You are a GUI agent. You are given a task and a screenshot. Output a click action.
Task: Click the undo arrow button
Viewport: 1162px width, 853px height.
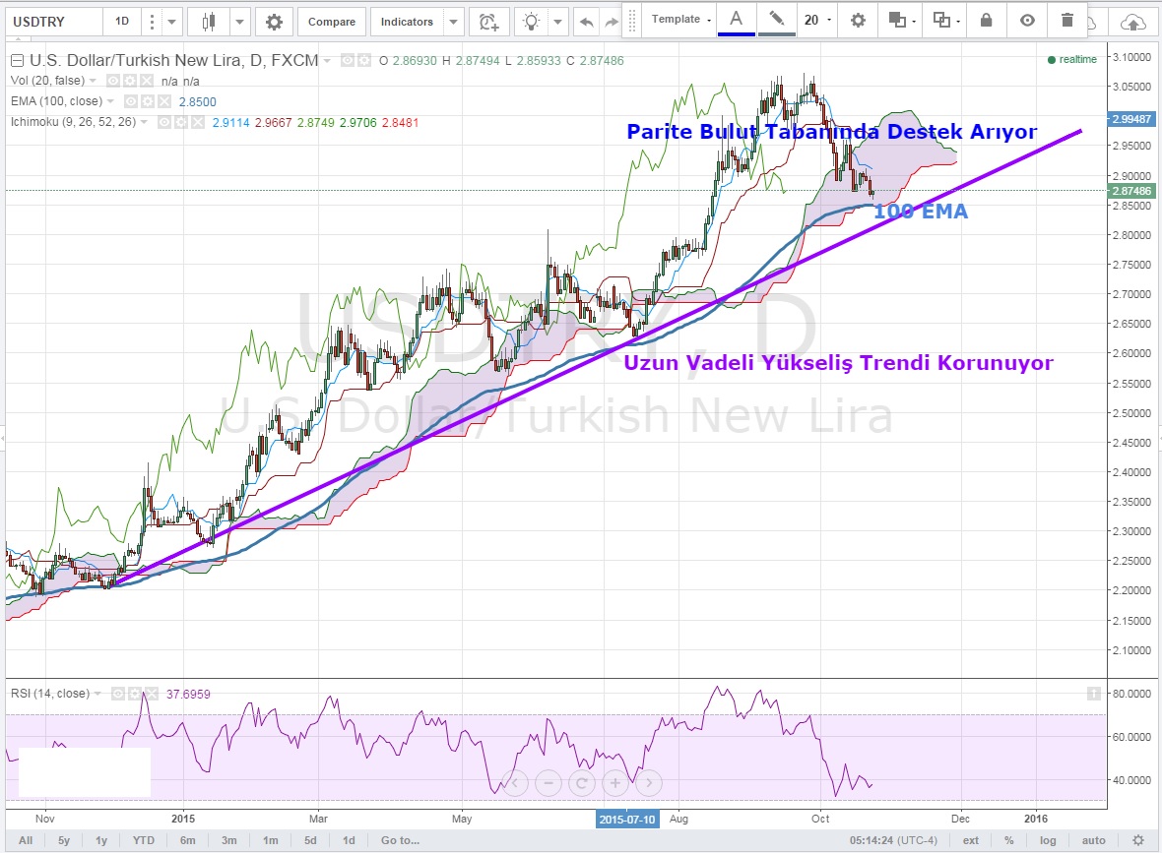pyautogui.click(x=586, y=22)
